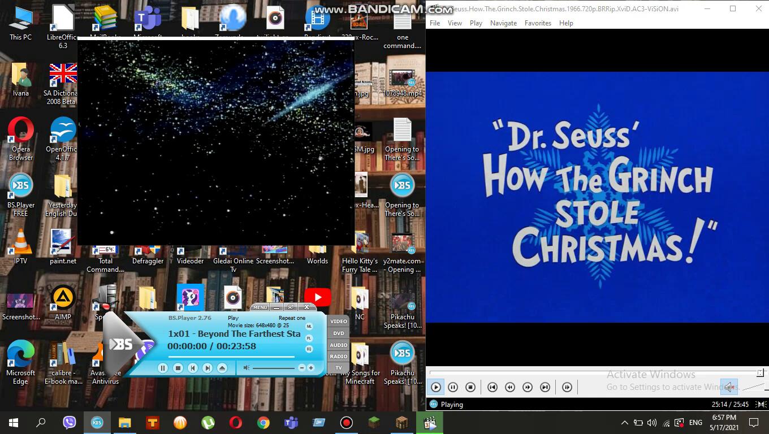Toggle the BS.Player mute speaker icon
769x434 pixels.
[246, 368]
